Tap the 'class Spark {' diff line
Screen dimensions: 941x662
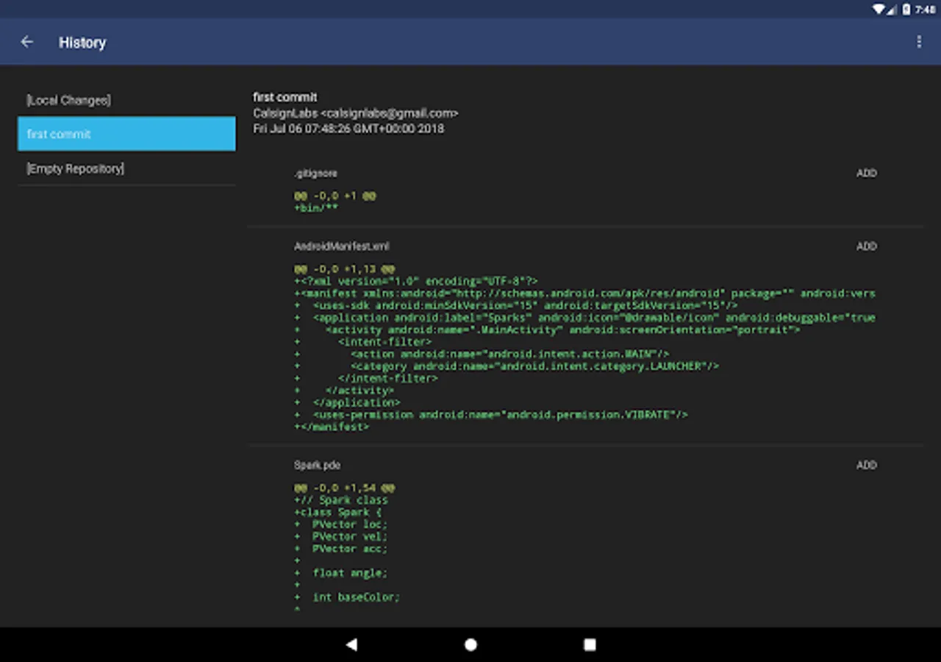[338, 512]
